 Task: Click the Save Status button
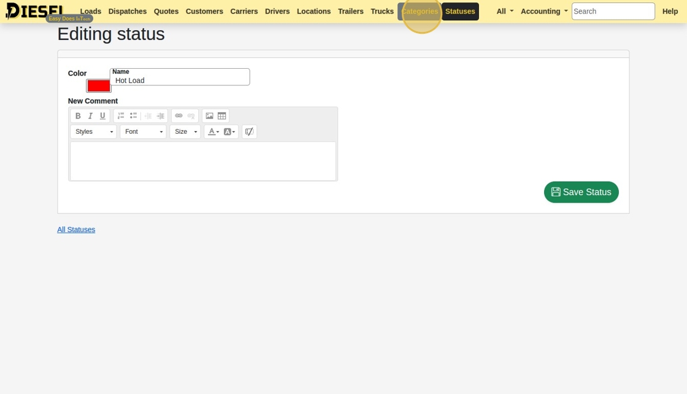(x=581, y=192)
